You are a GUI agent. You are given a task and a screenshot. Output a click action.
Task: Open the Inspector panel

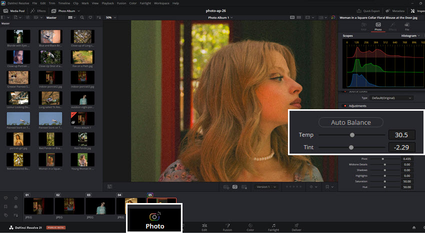417,11
